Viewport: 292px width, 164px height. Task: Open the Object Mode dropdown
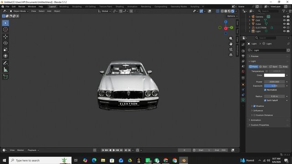click(x=19, y=11)
